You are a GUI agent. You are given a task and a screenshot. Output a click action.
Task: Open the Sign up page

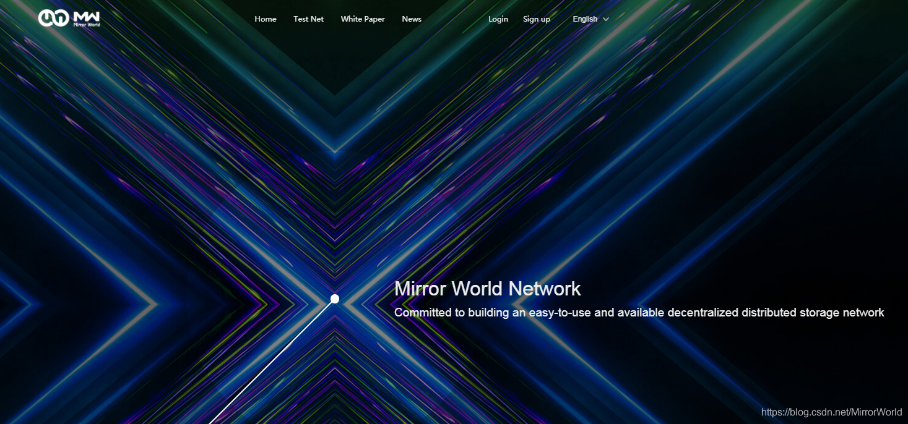coord(537,19)
